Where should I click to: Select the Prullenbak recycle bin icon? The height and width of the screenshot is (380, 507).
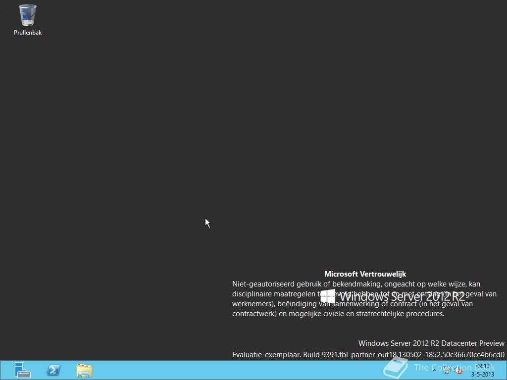(x=28, y=19)
